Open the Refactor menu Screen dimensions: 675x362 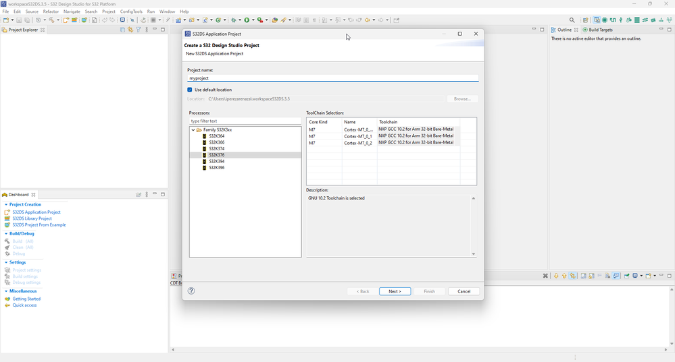pos(51,11)
